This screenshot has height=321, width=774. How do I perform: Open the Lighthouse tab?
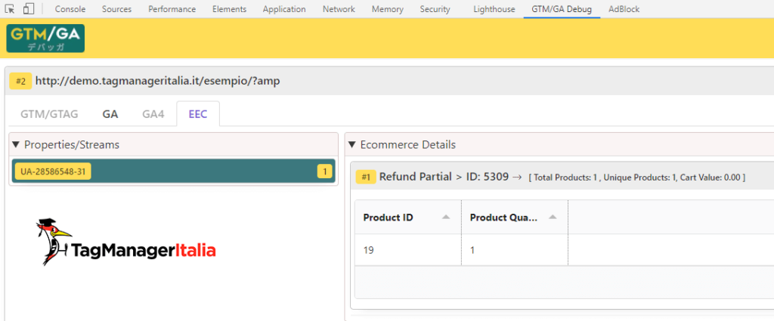point(494,9)
